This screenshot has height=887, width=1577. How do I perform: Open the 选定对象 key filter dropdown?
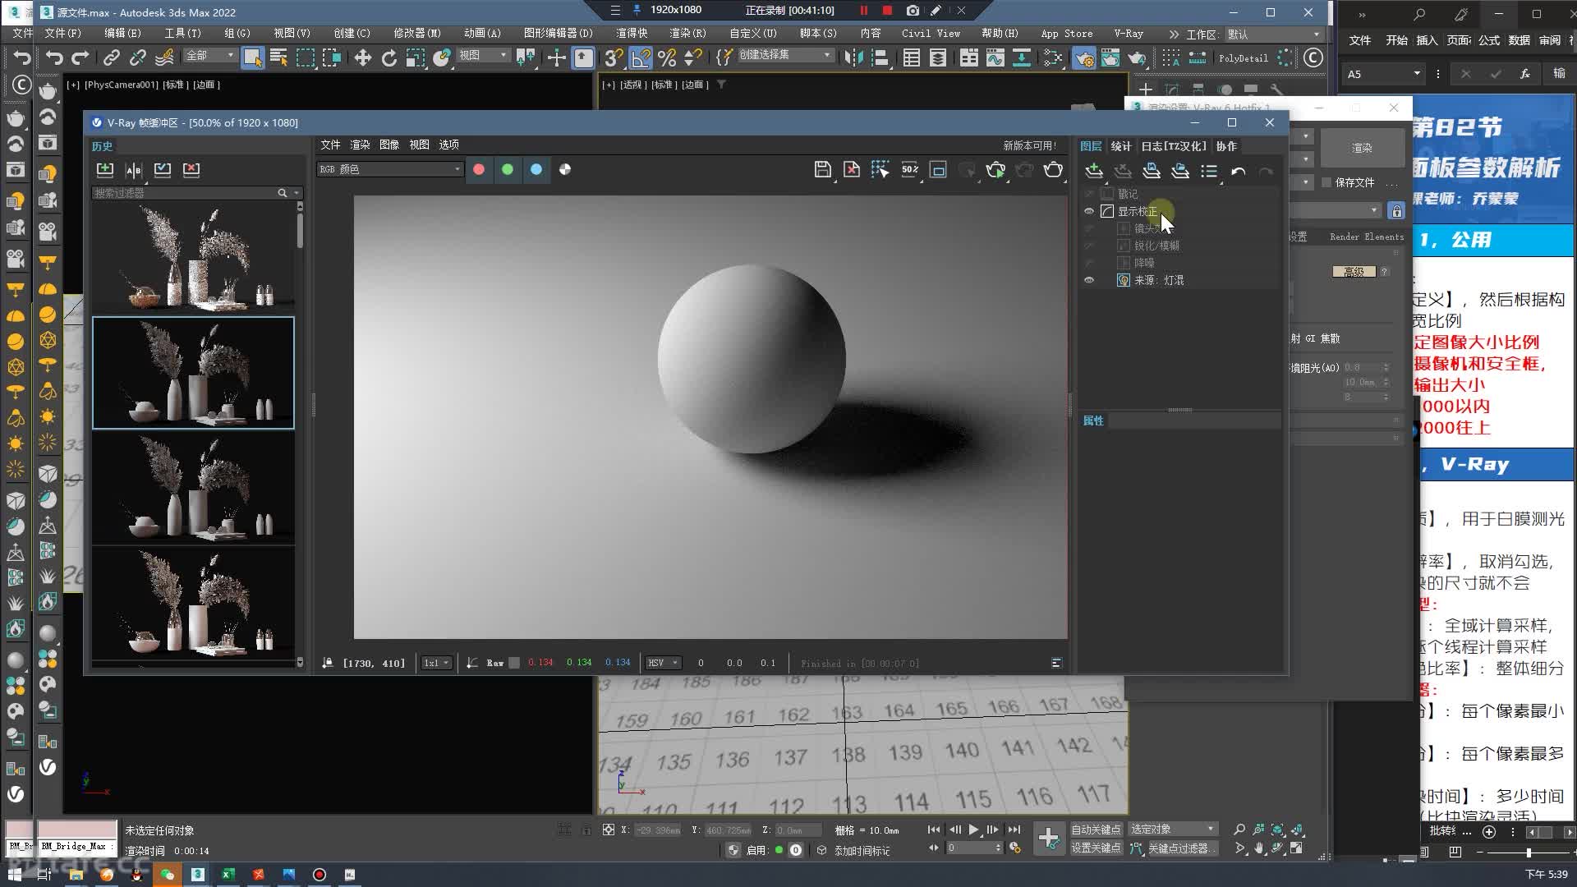[1172, 829]
